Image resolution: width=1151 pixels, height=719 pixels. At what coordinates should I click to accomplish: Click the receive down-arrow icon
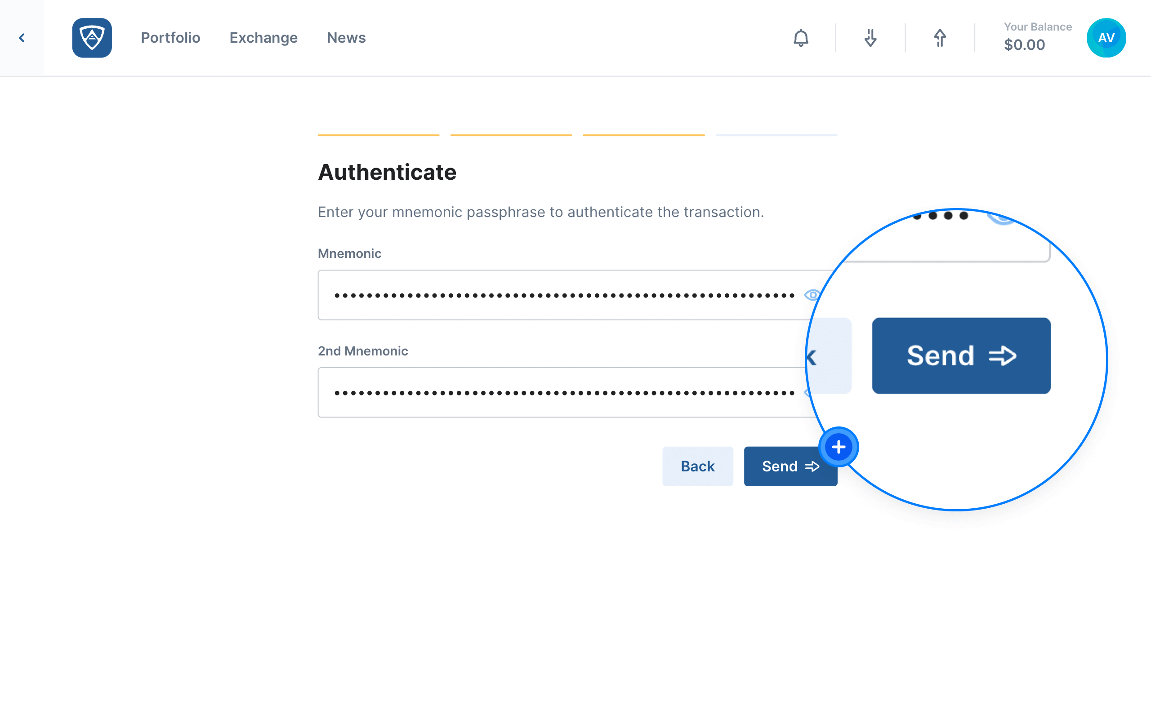pyautogui.click(x=870, y=38)
